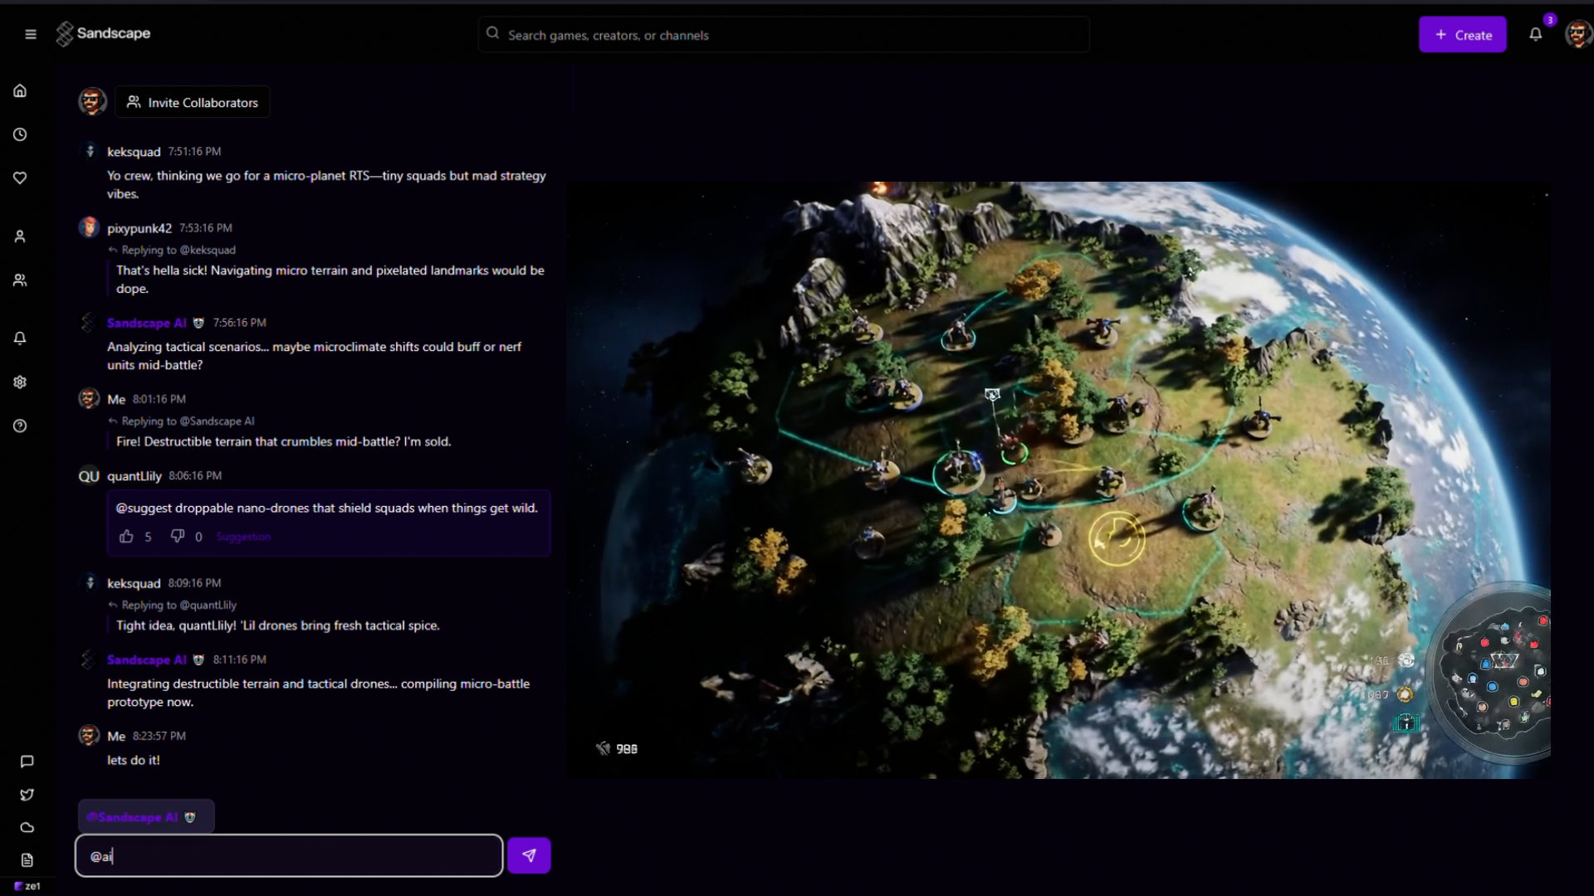Open the Profile person sidebar icon
Image resolution: width=1594 pixels, height=896 pixels.
[20, 236]
